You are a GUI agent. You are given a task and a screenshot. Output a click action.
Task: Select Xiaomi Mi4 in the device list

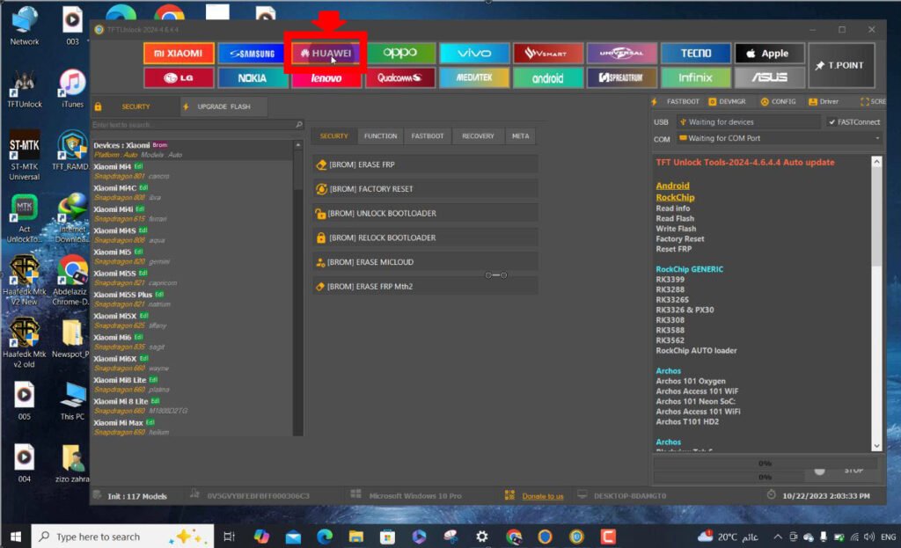(193, 172)
